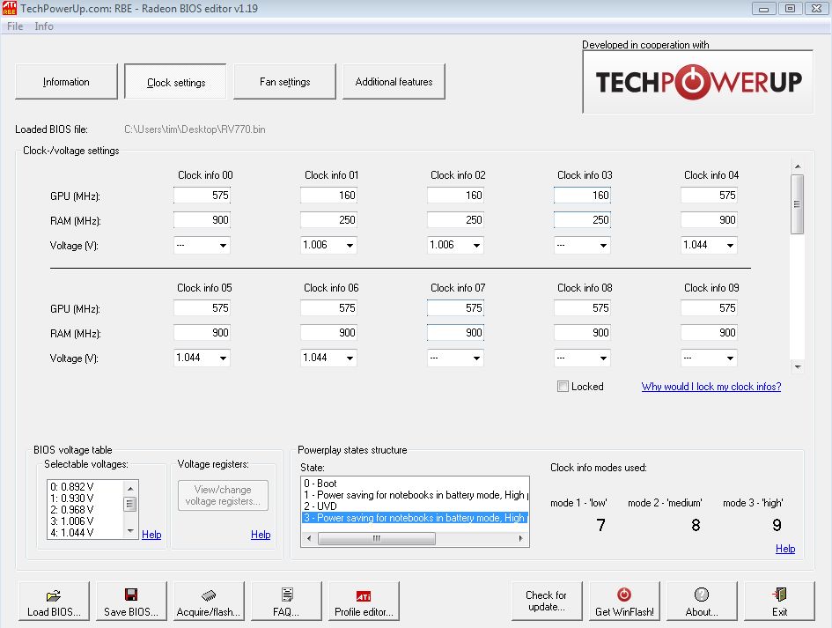Click the Powerplay states horizontal scrollbar thumb
The image size is (832, 628).
click(x=377, y=538)
